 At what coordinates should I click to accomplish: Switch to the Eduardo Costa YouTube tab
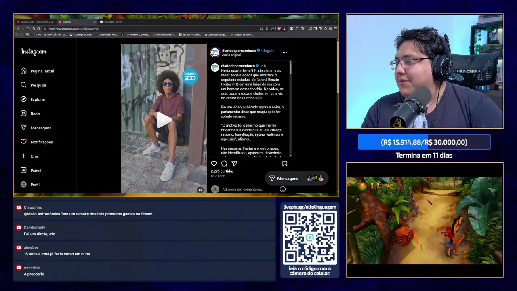36,22
